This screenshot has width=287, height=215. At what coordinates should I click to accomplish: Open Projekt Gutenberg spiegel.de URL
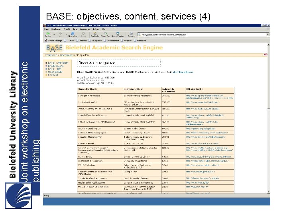pos(201,129)
